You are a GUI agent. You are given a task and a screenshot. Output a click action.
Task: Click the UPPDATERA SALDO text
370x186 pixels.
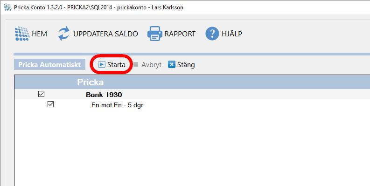[106, 34]
